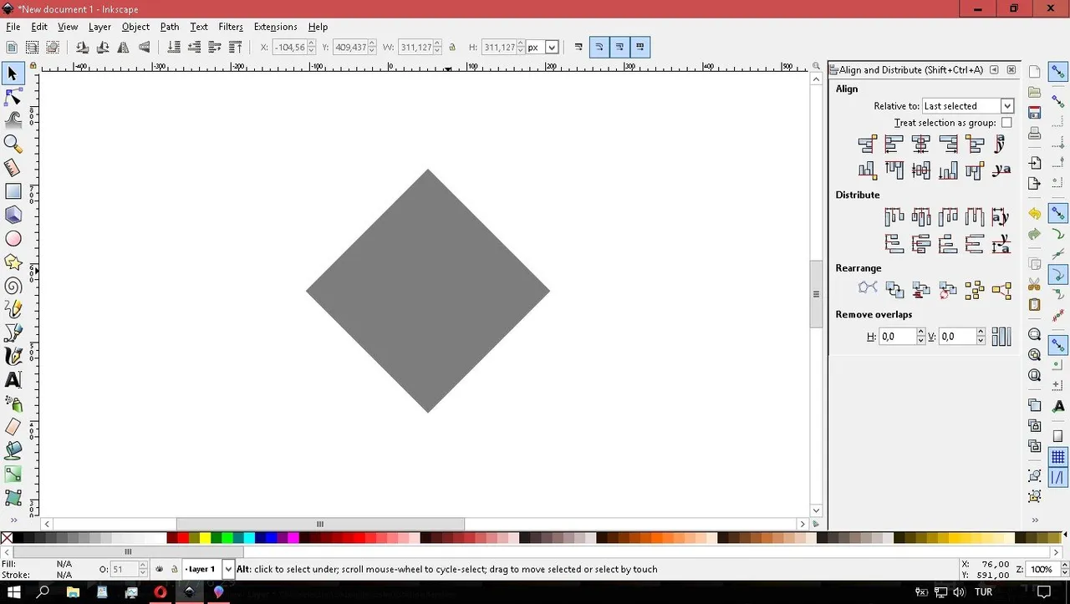Select the Tweak objects tool
Viewport: 1070px width, 604px height.
13,120
